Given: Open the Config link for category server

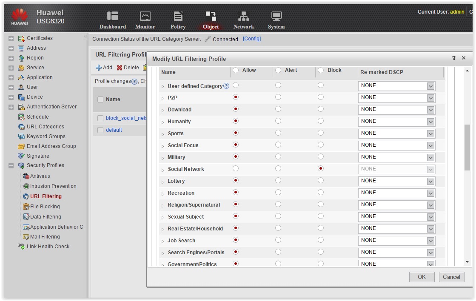Looking at the screenshot, I should coord(252,39).
